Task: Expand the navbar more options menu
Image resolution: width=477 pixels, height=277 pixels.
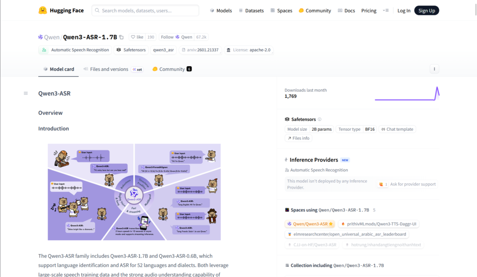Action: pyautogui.click(x=385, y=10)
